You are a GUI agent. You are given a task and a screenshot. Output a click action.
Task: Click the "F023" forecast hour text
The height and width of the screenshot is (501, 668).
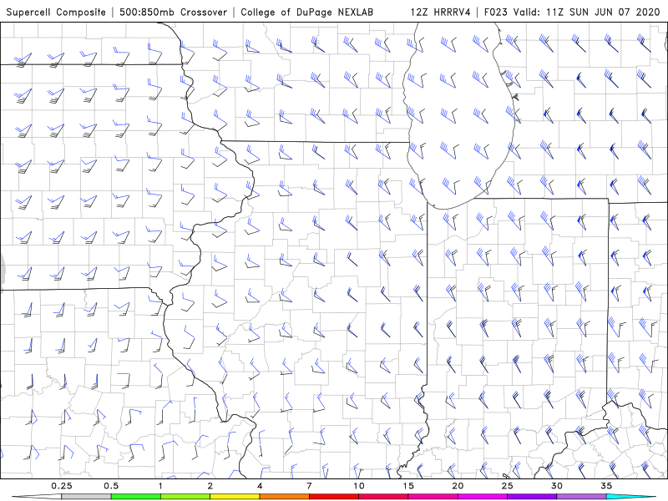click(x=496, y=12)
